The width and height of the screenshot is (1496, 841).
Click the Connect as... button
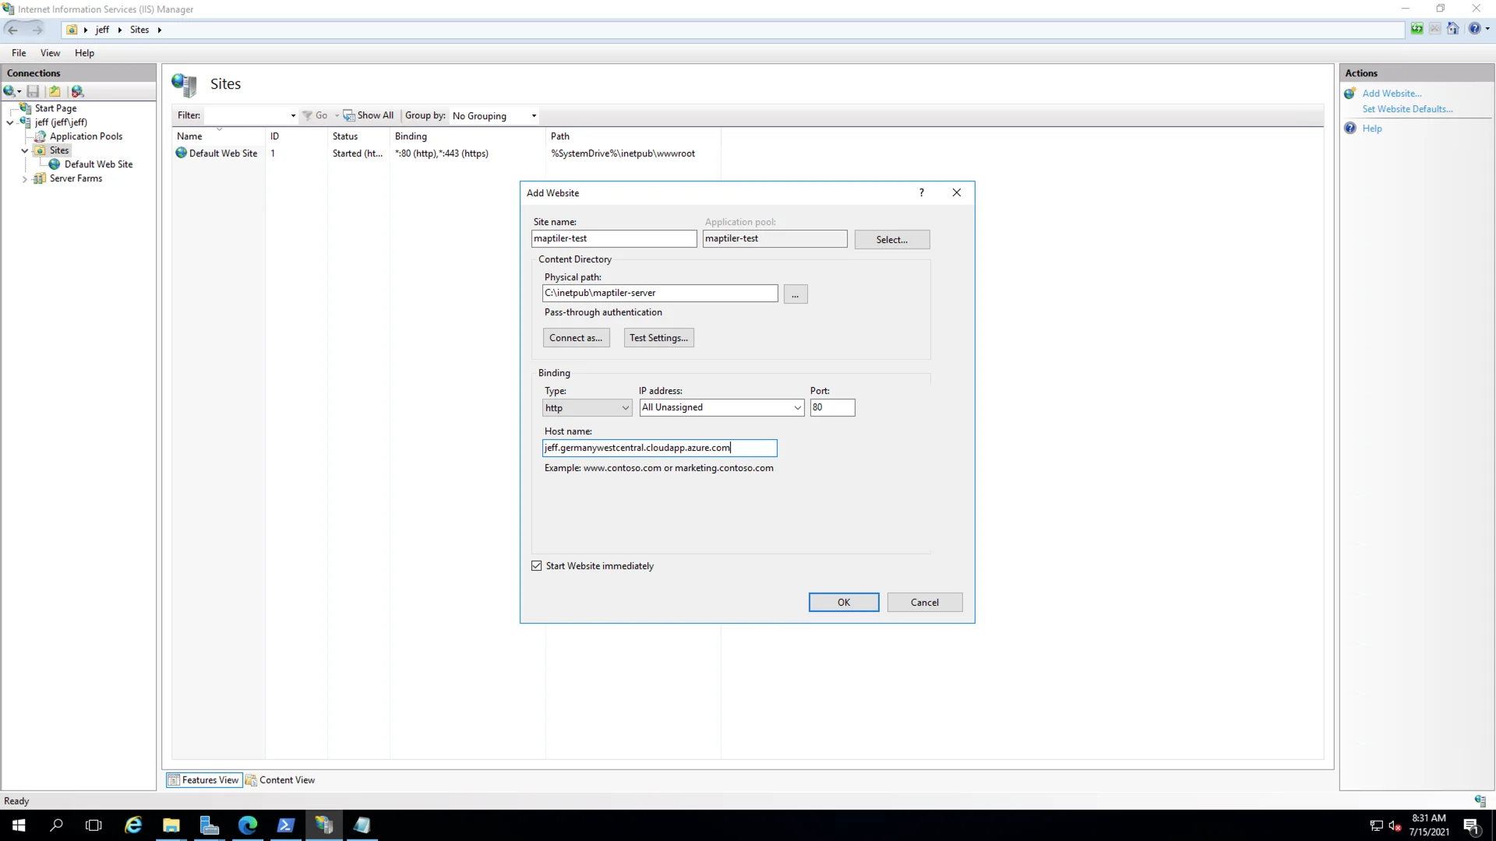pyautogui.click(x=576, y=338)
